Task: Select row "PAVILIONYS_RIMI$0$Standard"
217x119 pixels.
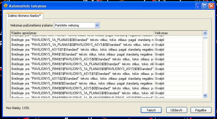Action: tap(106, 83)
